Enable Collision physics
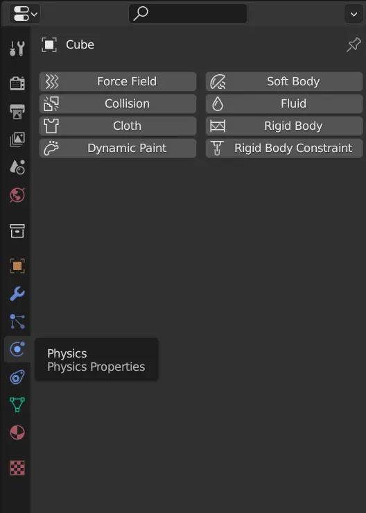 click(x=118, y=103)
